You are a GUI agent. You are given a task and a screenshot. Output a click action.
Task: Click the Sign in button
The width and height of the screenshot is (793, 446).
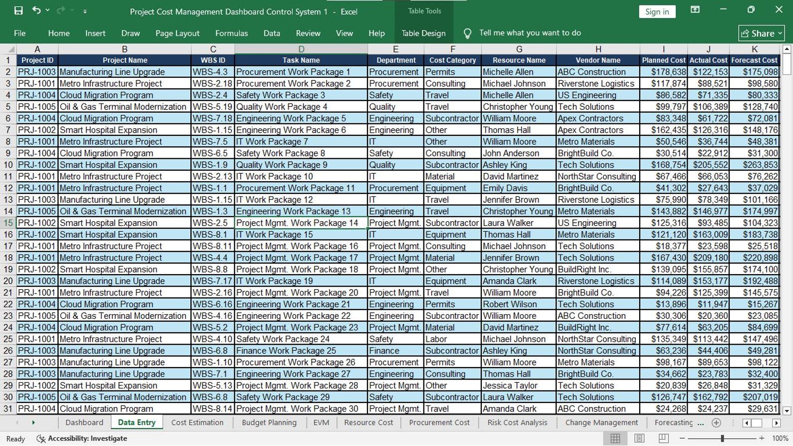[657, 11]
